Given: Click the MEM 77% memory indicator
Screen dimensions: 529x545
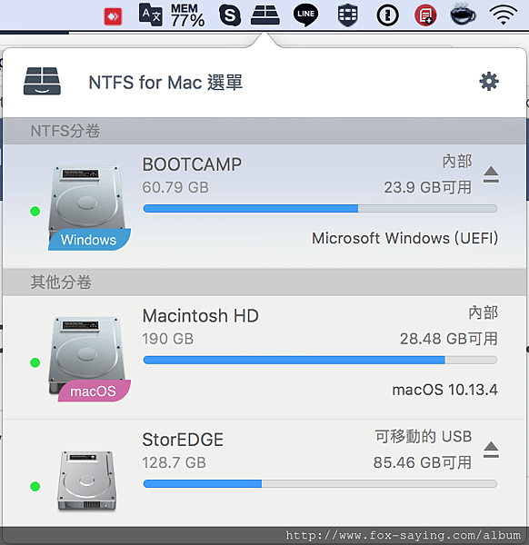Looking at the screenshot, I should [187, 15].
